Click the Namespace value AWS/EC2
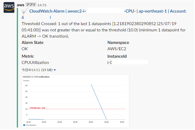195x130 pixels. coord(116,48)
